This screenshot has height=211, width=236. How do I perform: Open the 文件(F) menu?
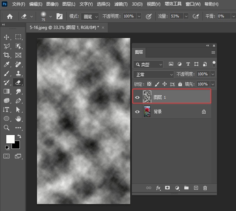19,4
